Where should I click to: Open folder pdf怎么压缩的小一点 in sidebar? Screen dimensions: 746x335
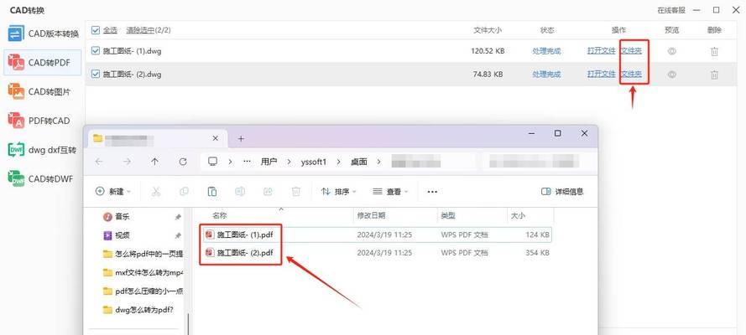[x=143, y=291]
